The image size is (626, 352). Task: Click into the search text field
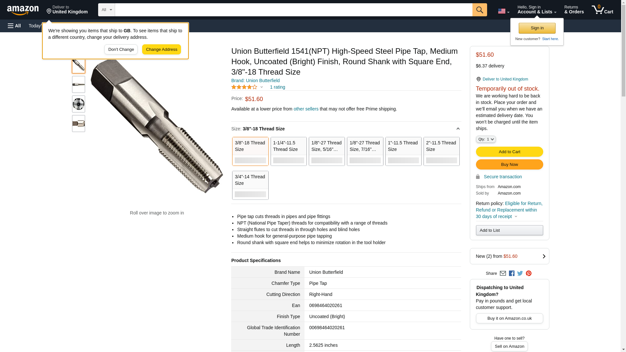click(x=293, y=10)
